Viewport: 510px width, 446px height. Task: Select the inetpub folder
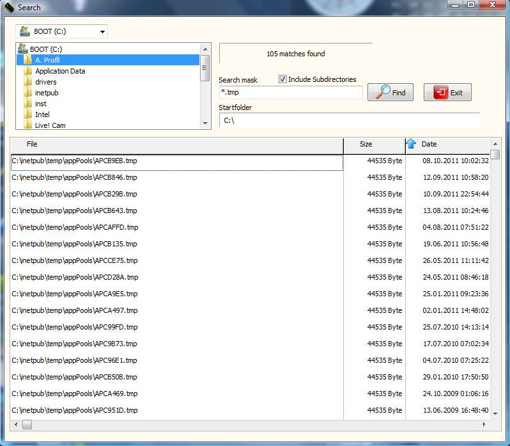47,93
